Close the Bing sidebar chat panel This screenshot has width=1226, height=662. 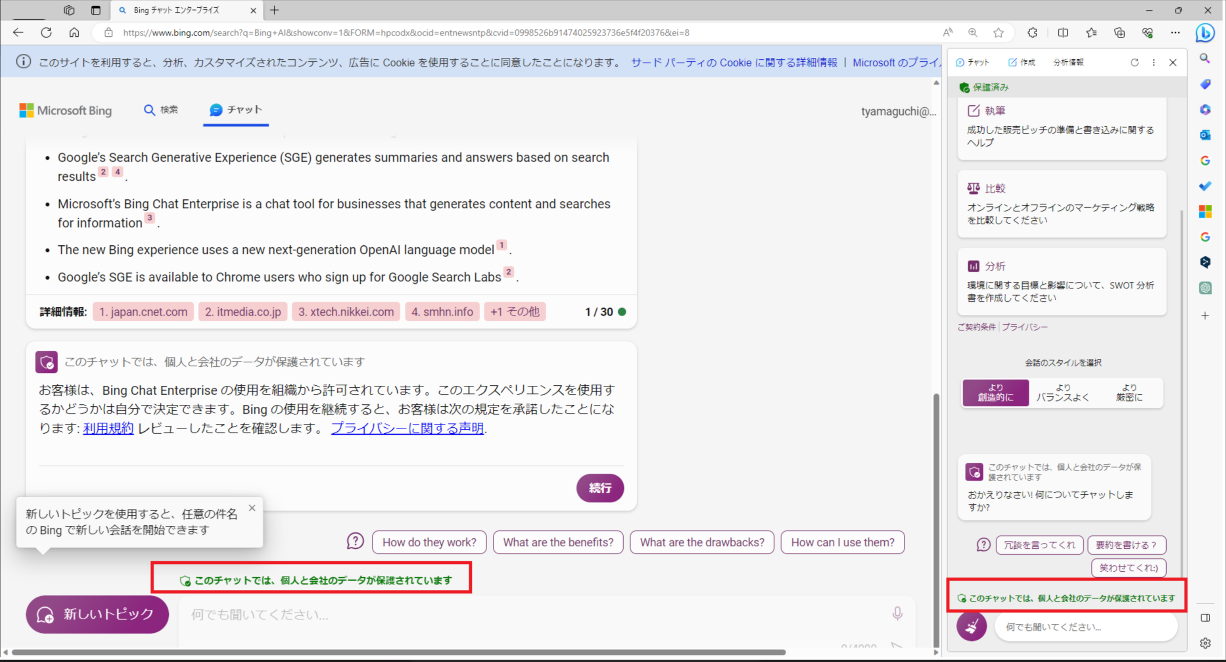pyautogui.click(x=1173, y=62)
